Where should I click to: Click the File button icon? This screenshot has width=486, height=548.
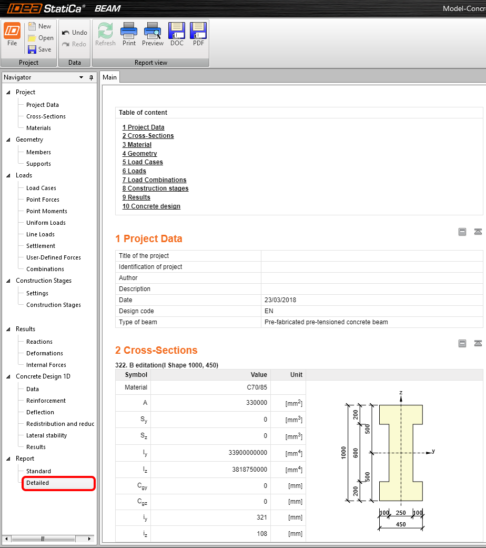click(12, 32)
